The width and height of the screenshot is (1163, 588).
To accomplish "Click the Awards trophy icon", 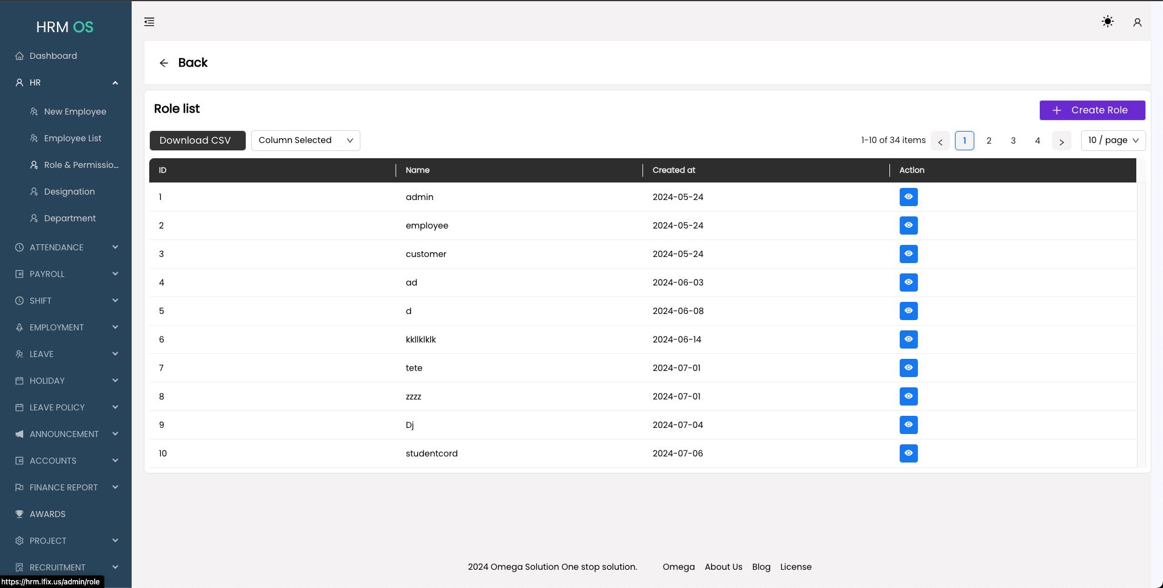I will tap(19, 514).
